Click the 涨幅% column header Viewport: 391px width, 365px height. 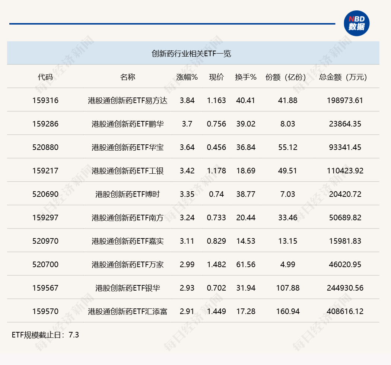187,77
